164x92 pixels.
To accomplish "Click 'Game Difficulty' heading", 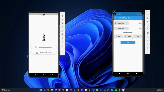I will point(128,32).
